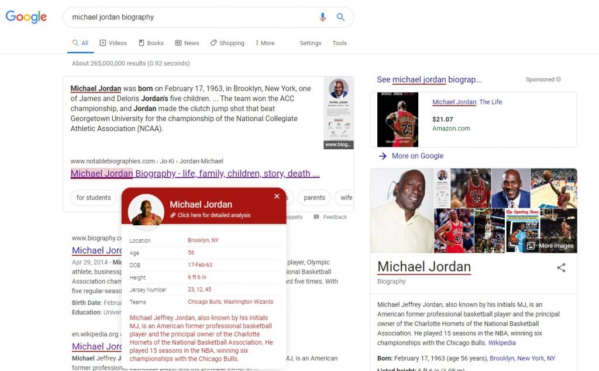
Task: Open the Wikipedia link in knowledge panel
Action: [501, 343]
